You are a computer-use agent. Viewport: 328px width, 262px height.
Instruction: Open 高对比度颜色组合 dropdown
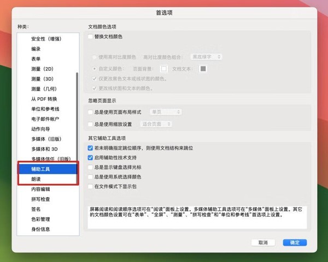[x=206, y=57]
